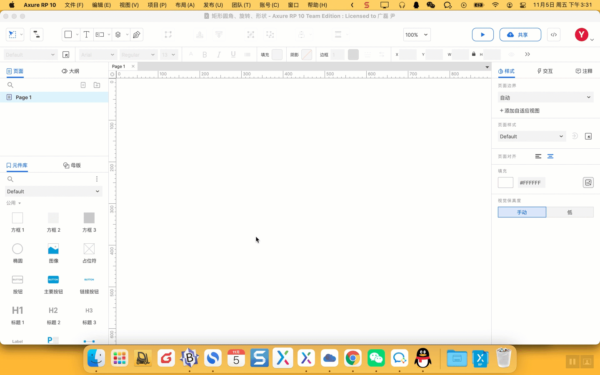Click the library search icon
This screenshot has width=600, height=375.
point(10,179)
